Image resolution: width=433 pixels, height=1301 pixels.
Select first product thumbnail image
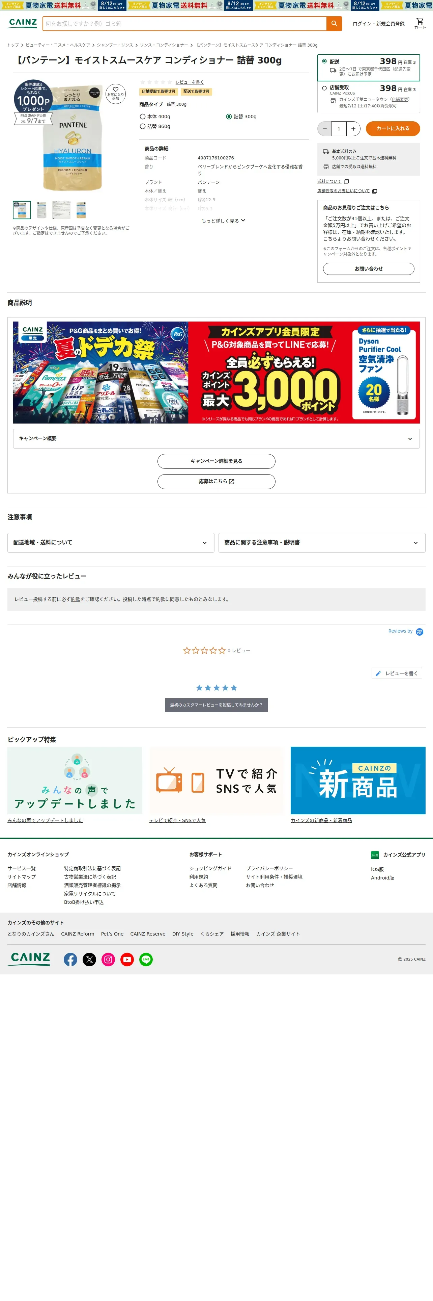[x=22, y=210]
